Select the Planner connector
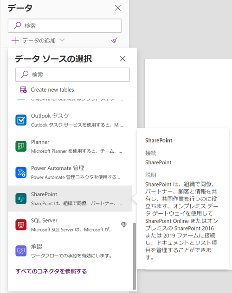 tap(70, 146)
